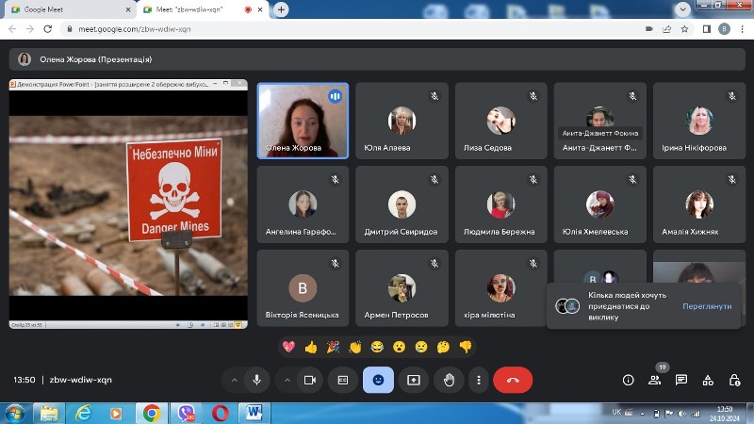Click Переглянути to review join requests
Screen dimensions: 754x424
point(707,306)
